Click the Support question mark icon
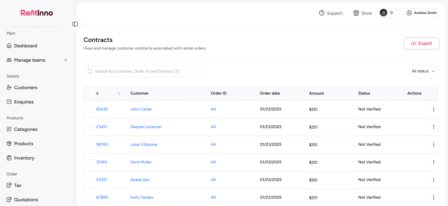 pos(322,13)
